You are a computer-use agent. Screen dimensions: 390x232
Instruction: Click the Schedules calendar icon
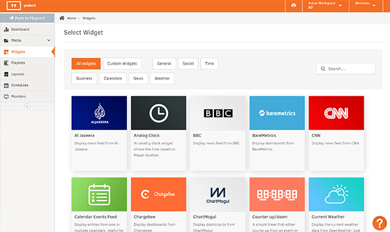tap(6, 86)
